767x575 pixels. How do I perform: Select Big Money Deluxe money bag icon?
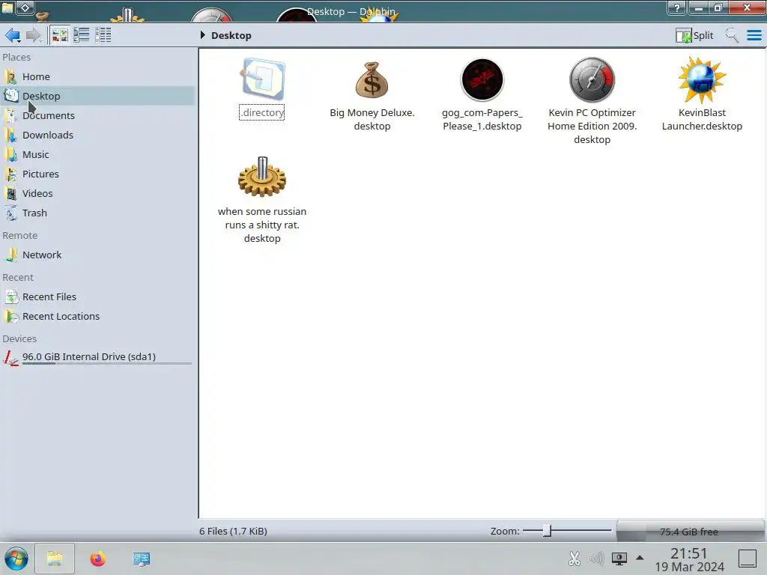[x=372, y=79]
